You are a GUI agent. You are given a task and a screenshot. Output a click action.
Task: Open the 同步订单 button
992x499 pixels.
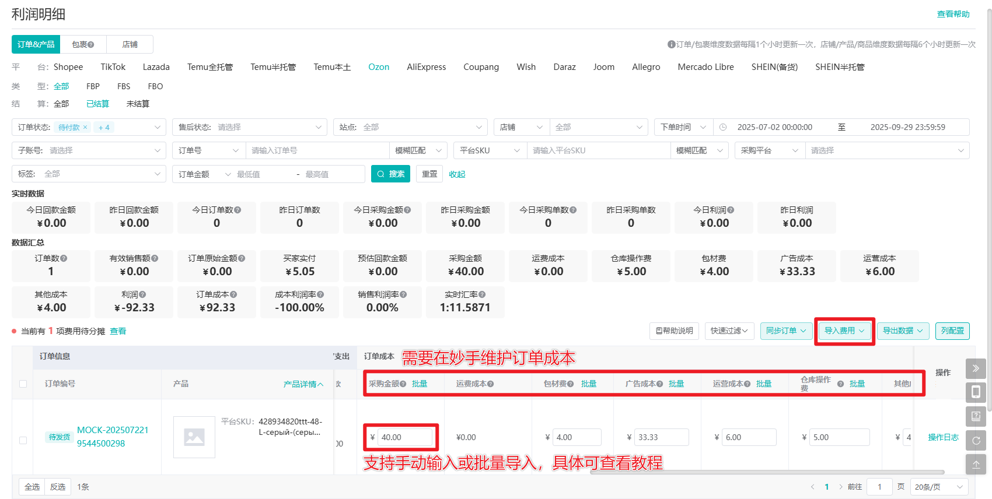(x=786, y=331)
